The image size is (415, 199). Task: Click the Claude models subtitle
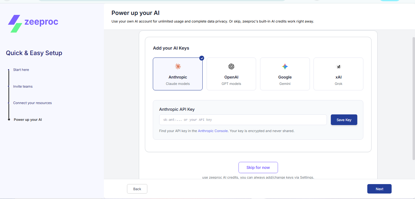tap(178, 84)
